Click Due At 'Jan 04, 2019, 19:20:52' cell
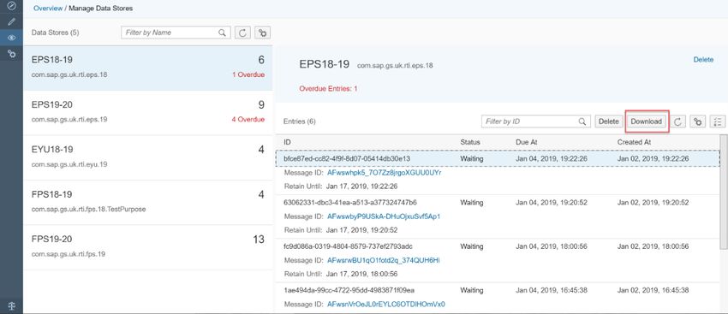 (x=552, y=203)
